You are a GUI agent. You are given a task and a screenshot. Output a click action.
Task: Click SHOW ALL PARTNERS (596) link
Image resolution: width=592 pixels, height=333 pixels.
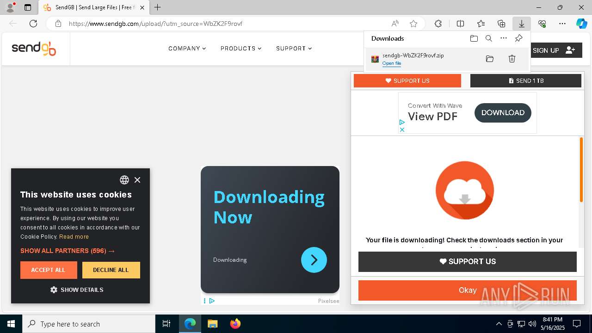point(68,251)
